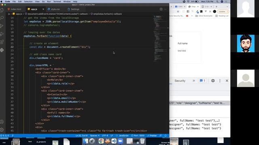This screenshot has height=145, width=259.
Task: Click the Update button in Chrome
Action: point(223,12)
